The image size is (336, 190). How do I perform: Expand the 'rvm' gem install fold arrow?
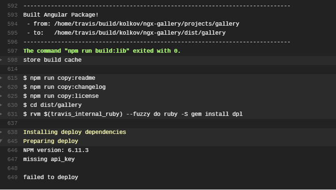[2, 114]
